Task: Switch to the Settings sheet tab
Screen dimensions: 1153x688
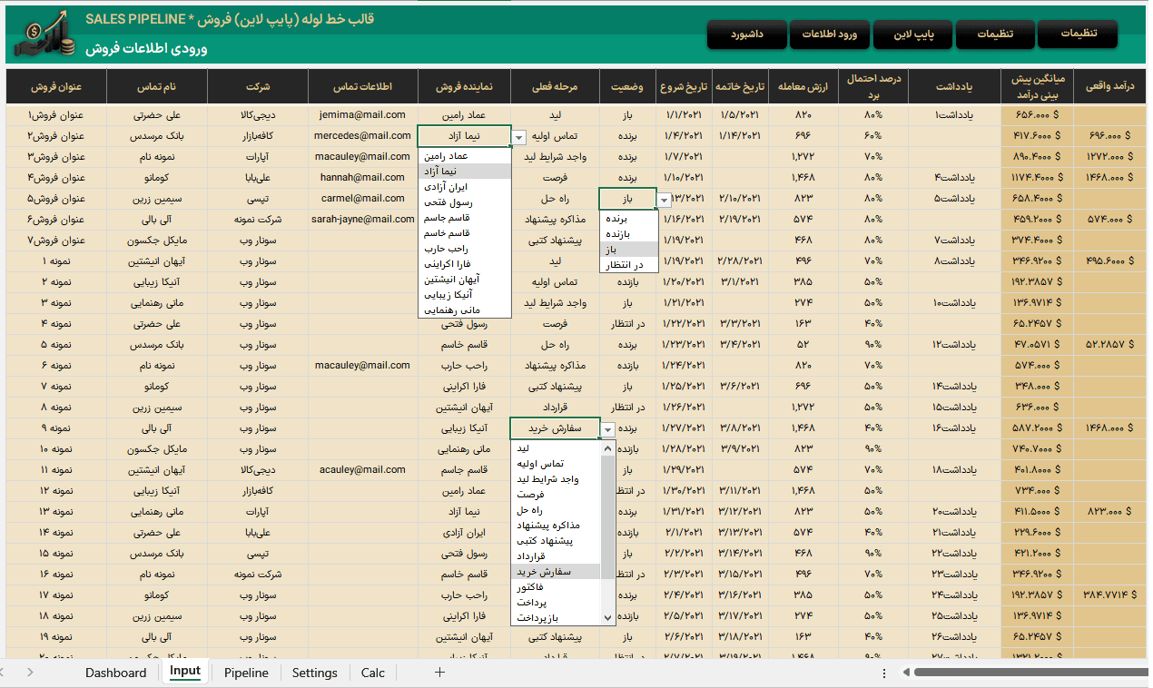Action: click(314, 673)
